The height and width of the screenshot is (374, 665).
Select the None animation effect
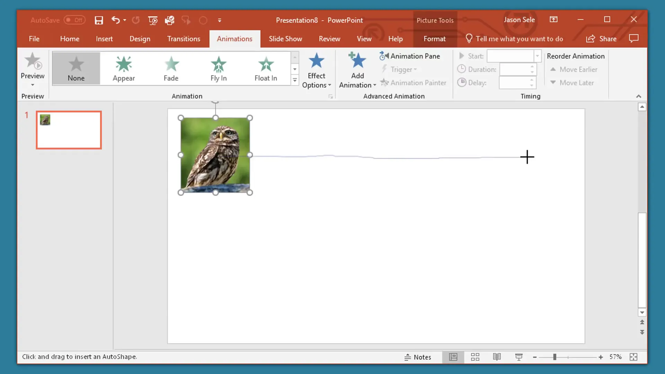tap(76, 68)
